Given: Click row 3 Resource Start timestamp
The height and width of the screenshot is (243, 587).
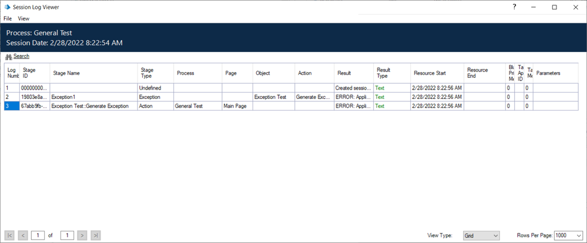Looking at the screenshot, I should [x=437, y=106].
